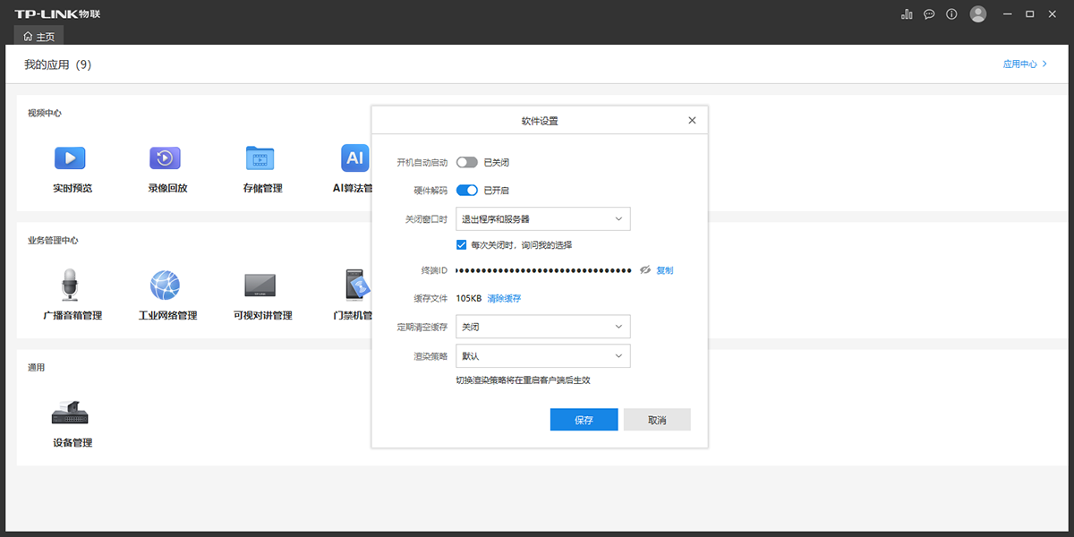
Task: Open the 设备管理 device icon
Action: click(70, 413)
